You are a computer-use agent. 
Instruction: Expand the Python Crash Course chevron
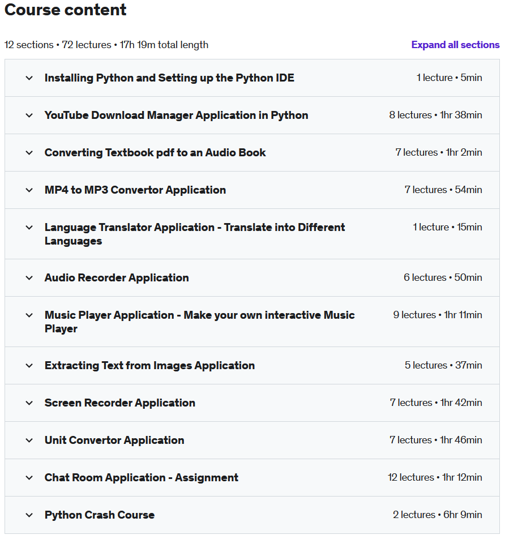29,515
